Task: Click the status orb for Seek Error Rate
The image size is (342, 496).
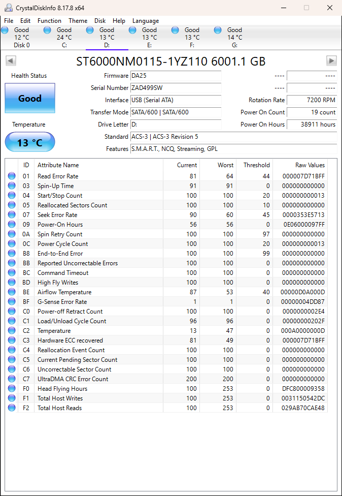Action: tap(12, 215)
